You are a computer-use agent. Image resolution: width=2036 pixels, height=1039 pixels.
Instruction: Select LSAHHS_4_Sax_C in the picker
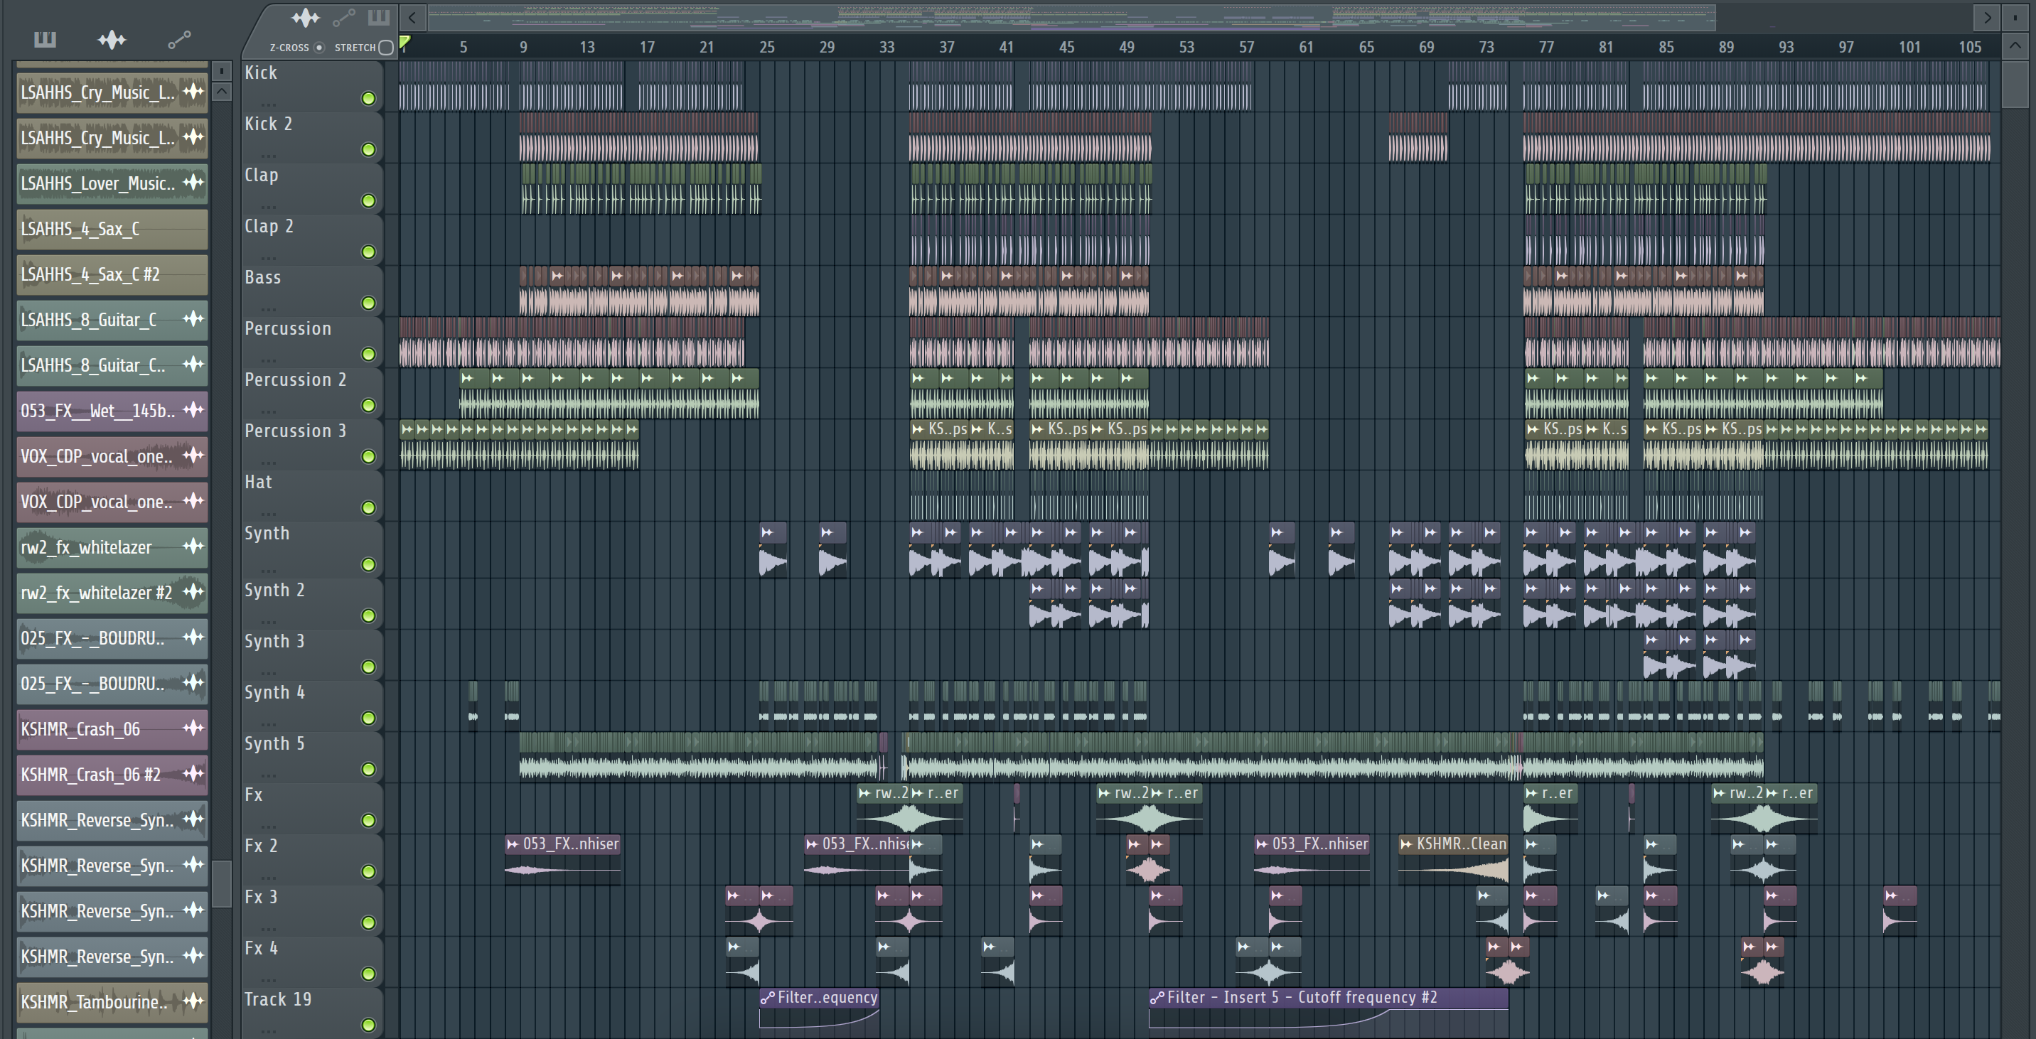(112, 229)
